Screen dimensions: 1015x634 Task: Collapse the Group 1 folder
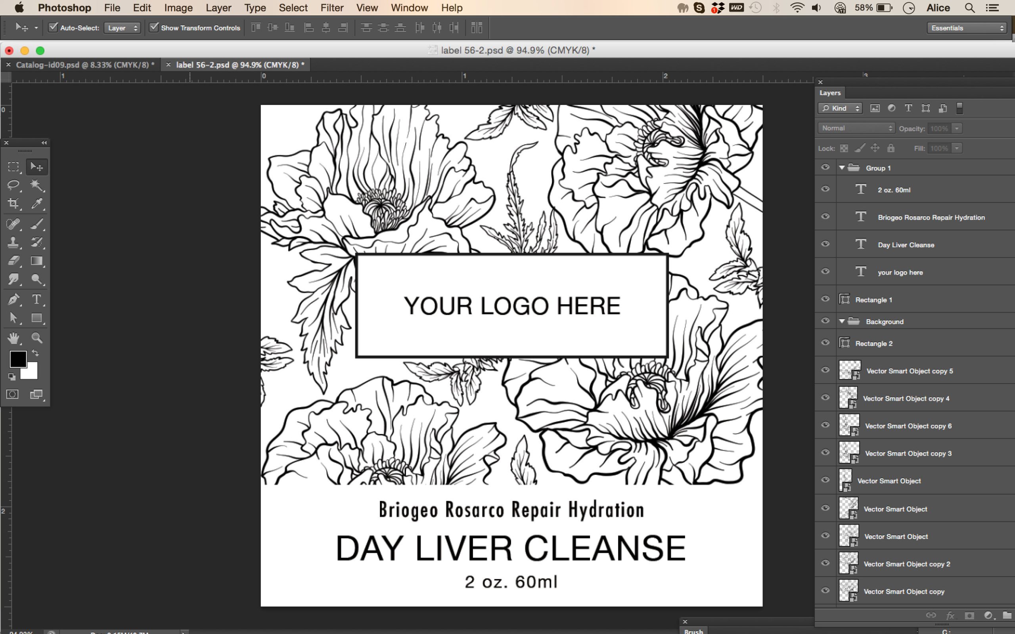pos(842,168)
